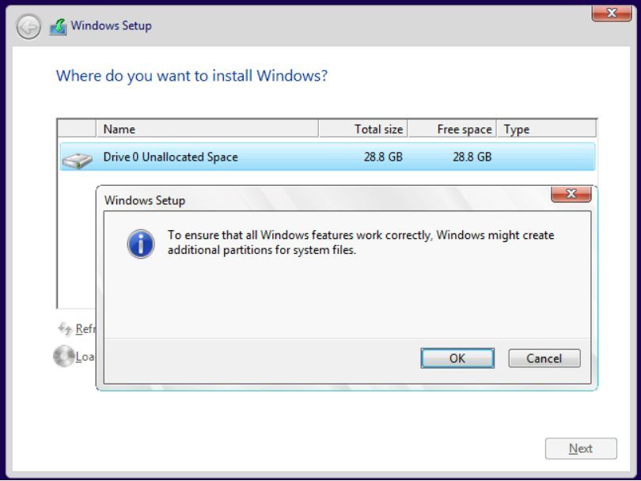The image size is (641, 481).
Task: Close the inner Windows Setup dialog
Action: pyautogui.click(x=571, y=194)
